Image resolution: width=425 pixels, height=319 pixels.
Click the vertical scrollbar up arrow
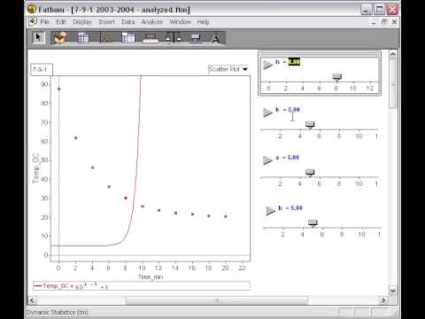[x=393, y=54]
